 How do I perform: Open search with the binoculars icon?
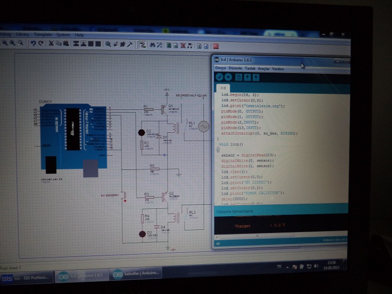point(152,45)
